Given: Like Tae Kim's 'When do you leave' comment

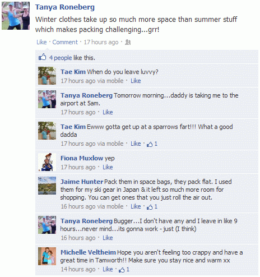Looking at the screenshot, I should [x=136, y=81].
